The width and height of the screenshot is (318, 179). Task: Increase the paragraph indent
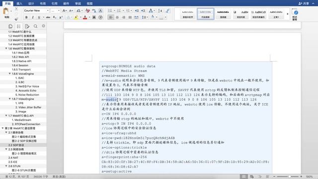click(x=143, y=10)
